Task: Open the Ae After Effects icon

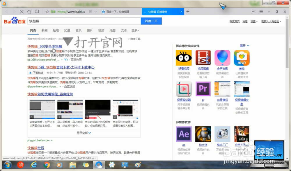Action: click(x=184, y=134)
